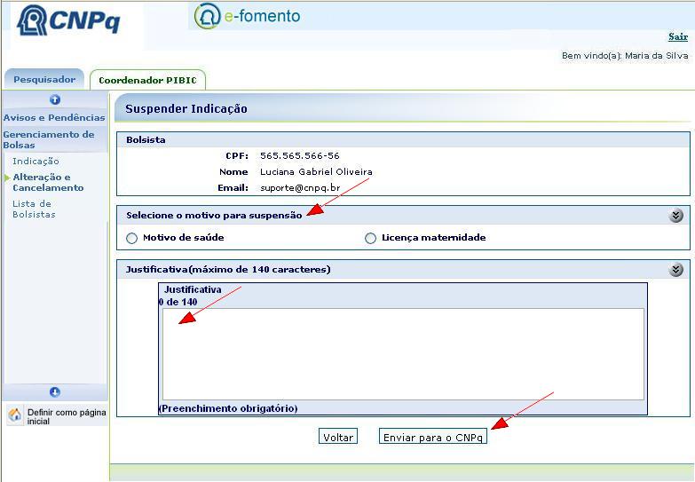This screenshot has width=695, height=482.
Task: Collapse the Justificativa section
Action: click(676, 270)
